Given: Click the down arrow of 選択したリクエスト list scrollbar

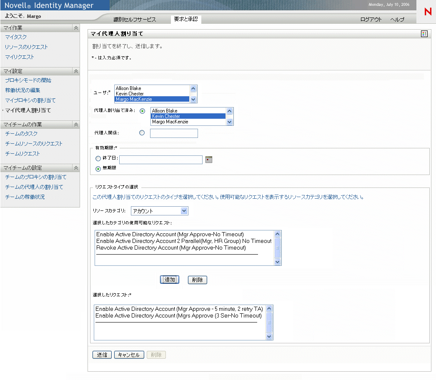Looking at the screenshot, I should point(269,337).
